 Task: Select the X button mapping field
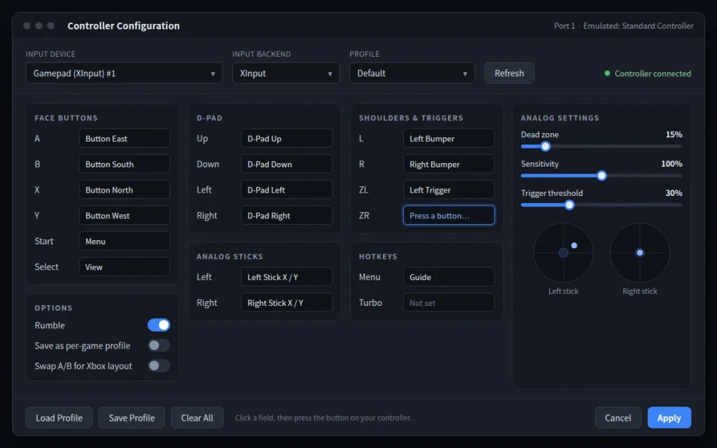point(125,190)
